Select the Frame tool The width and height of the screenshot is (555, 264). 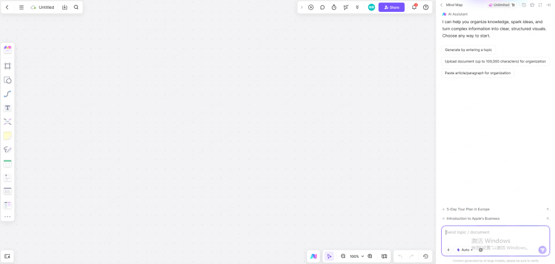[x=7, y=66]
